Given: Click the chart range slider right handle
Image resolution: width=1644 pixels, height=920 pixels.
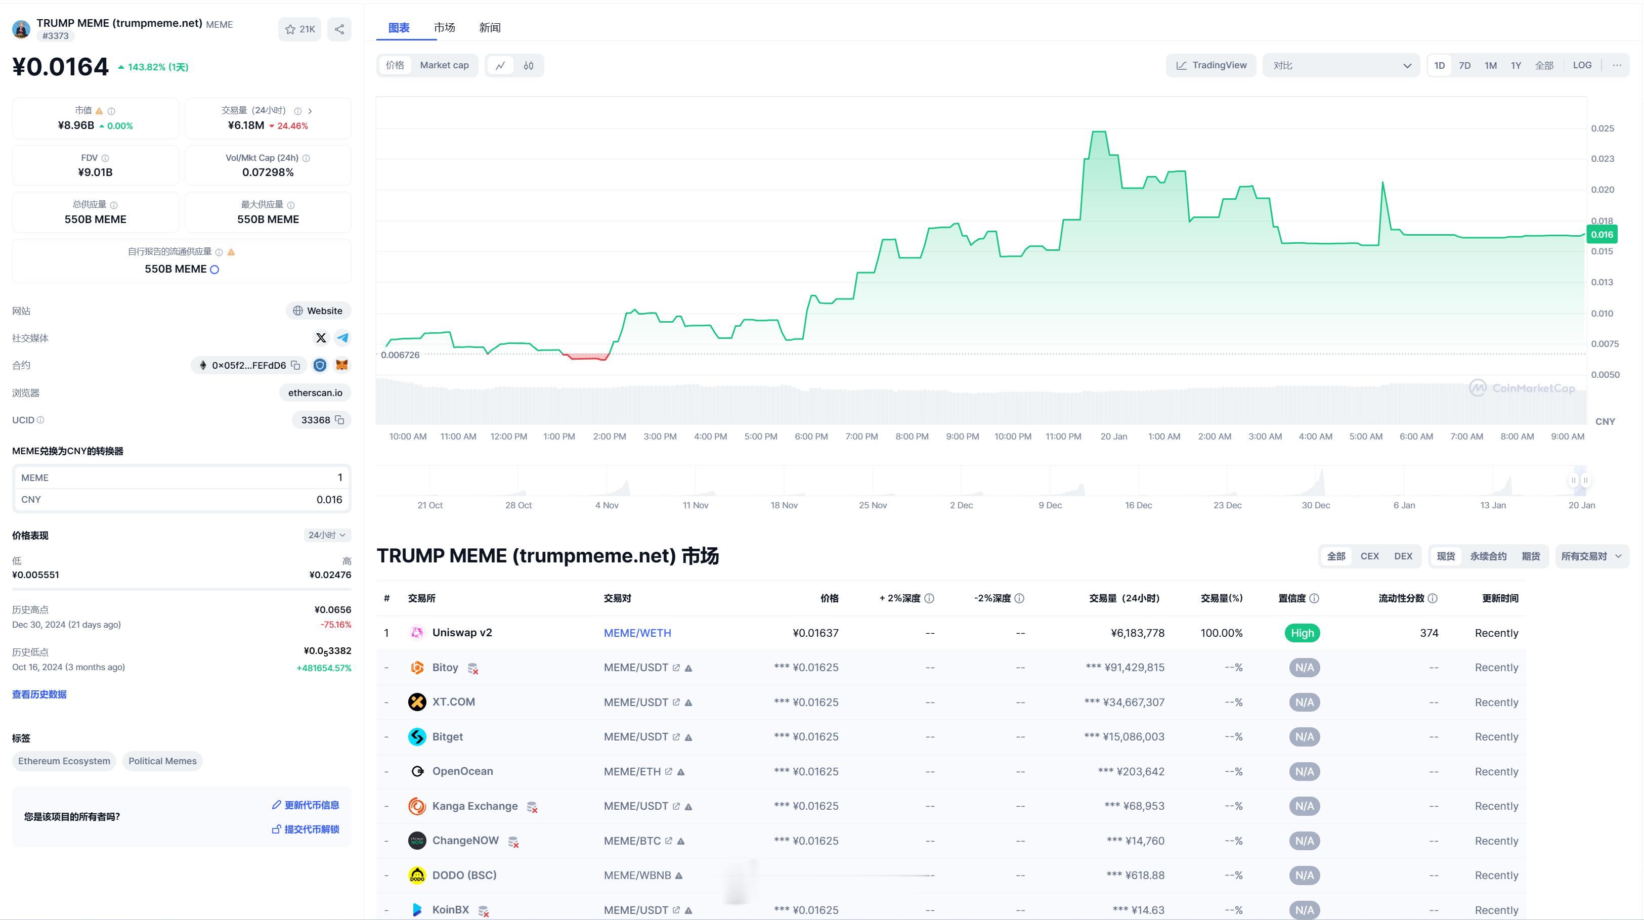Looking at the screenshot, I should [1586, 480].
